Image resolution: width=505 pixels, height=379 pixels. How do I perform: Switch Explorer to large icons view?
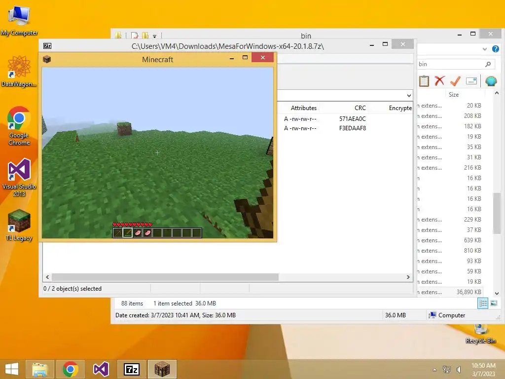[x=494, y=303]
